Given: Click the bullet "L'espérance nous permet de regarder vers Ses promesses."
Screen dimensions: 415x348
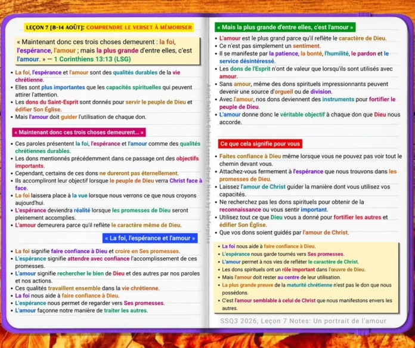Looking at the screenshot, I should click(x=88, y=303).
